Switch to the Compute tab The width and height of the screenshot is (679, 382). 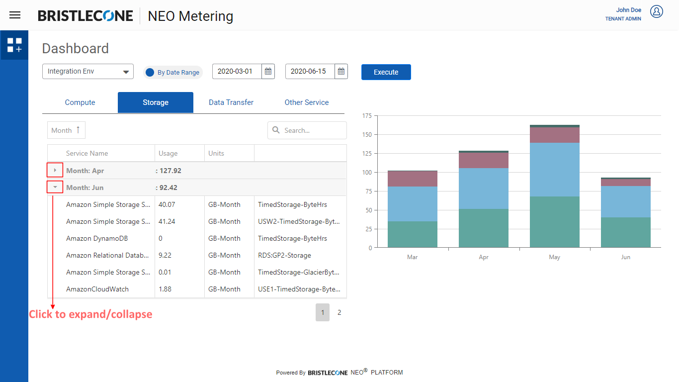pos(80,102)
